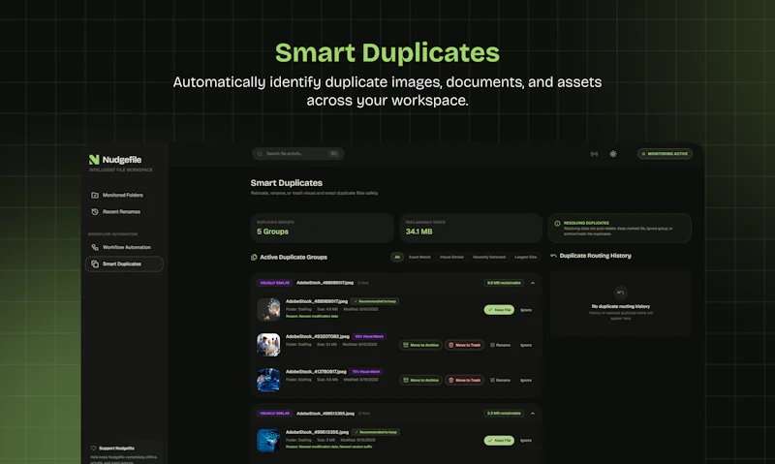Open Recent Renames in the sidebar

[x=116, y=212]
